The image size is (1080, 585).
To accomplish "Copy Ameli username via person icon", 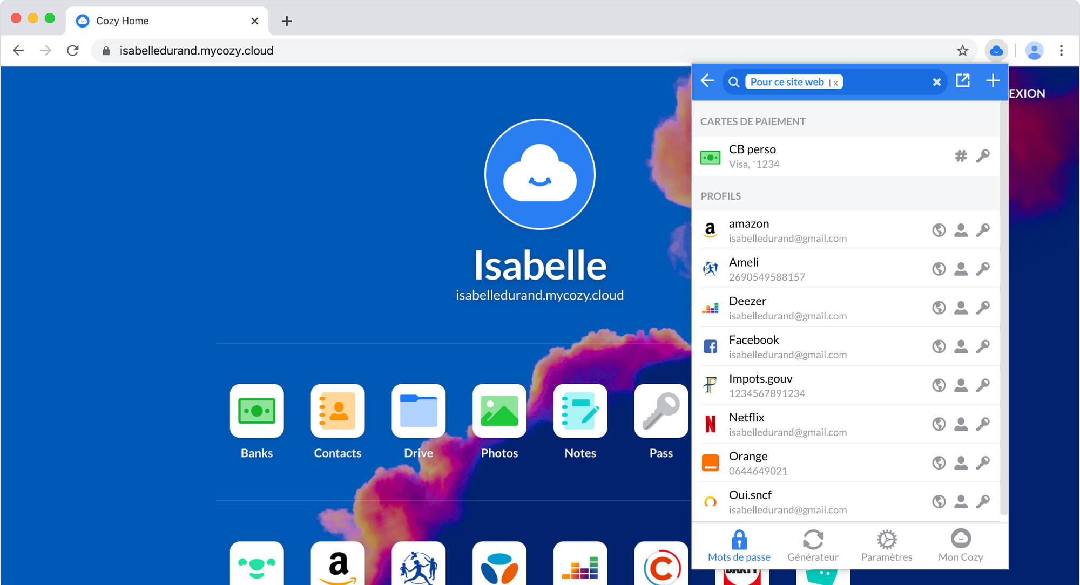I will (x=961, y=269).
